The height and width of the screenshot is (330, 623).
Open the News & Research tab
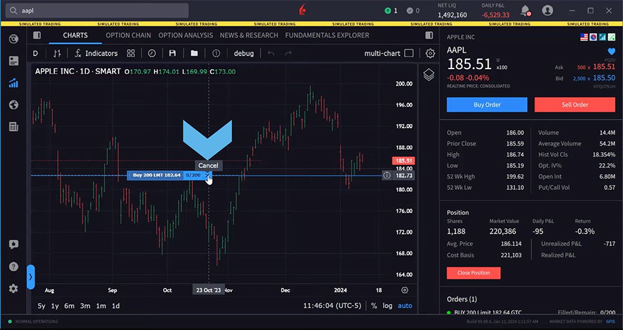coord(249,35)
